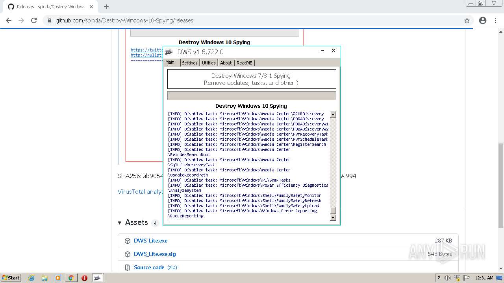The width and height of the screenshot is (504, 283).
Task: Bookmark this page with star icon
Action: pos(467,20)
